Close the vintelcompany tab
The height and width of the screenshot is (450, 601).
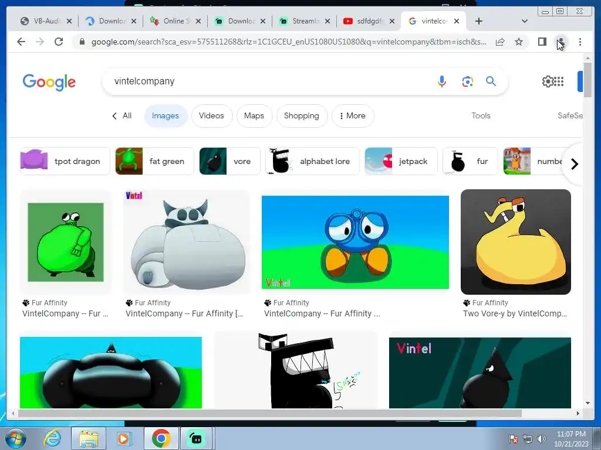(457, 21)
